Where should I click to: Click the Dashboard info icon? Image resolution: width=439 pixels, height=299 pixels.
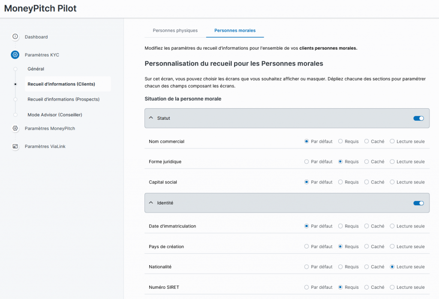pos(15,37)
